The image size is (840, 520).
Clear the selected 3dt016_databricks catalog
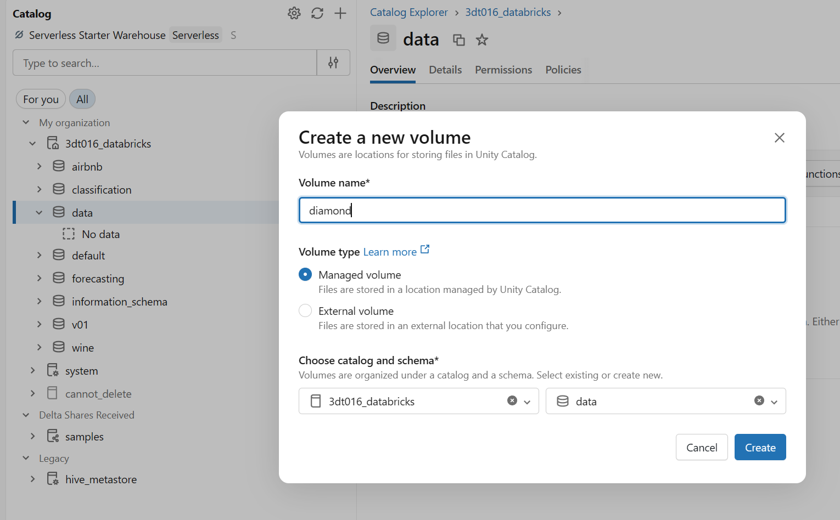(x=512, y=401)
